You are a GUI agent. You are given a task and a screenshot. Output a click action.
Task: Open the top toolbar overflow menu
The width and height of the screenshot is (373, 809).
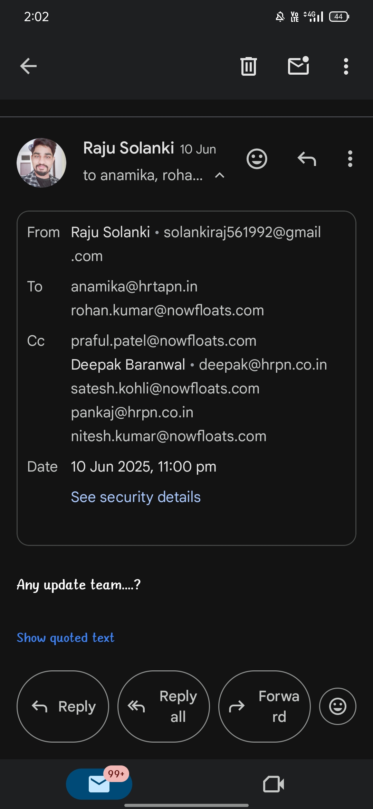[x=346, y=66]
